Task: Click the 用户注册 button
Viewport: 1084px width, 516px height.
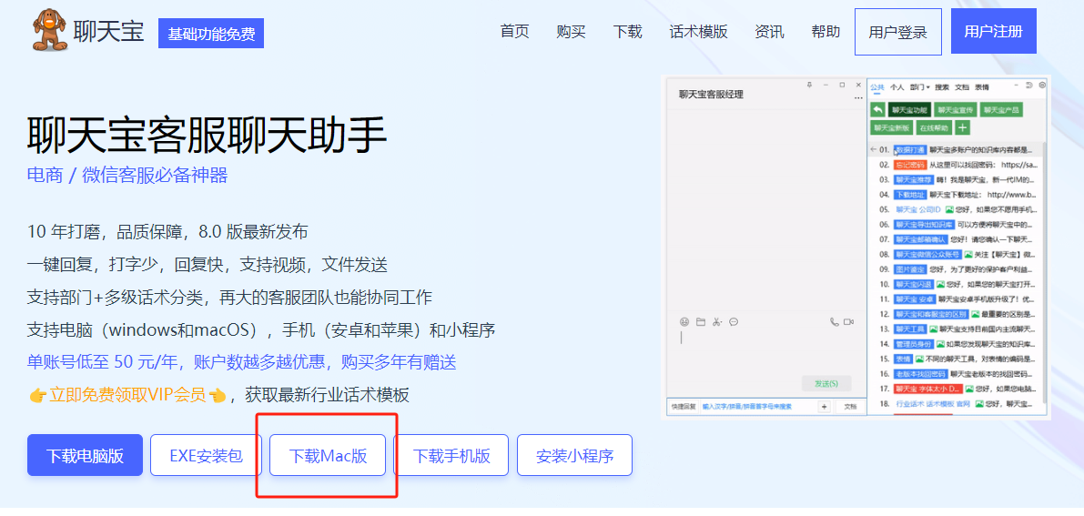Action: click(x=993, y=31)
